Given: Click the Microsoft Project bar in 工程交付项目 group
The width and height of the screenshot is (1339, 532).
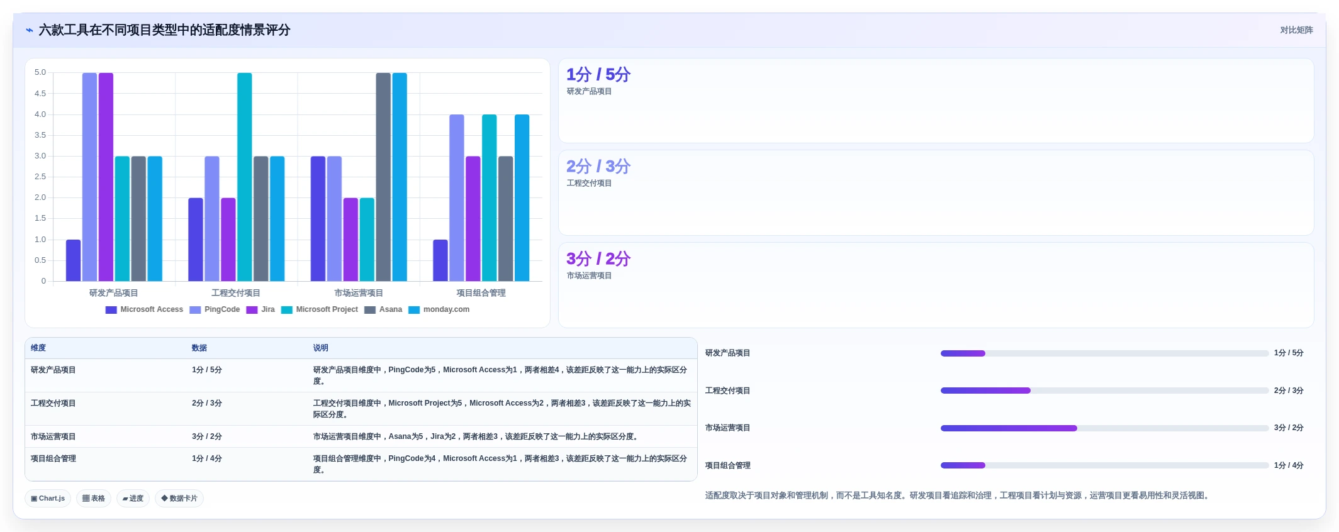Looking at the screenshot, I should point(245,177).
